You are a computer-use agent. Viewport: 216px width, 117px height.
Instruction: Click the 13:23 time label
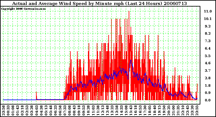(112, 110)
